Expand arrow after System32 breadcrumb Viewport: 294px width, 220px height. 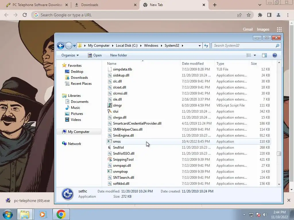[182, 46]
